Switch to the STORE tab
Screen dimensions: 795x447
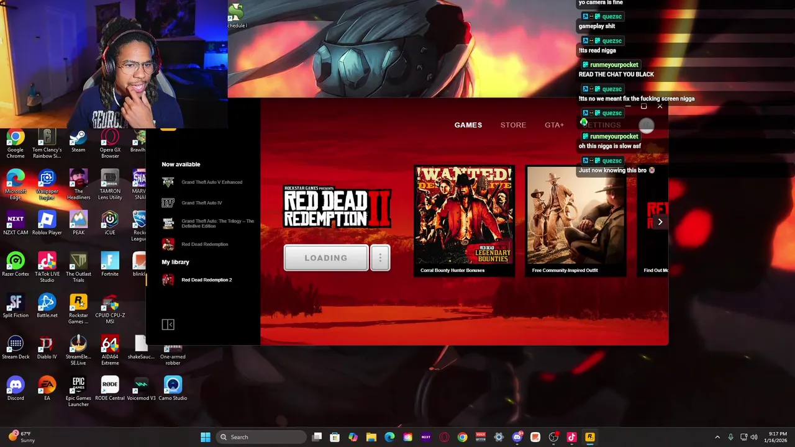513,125
